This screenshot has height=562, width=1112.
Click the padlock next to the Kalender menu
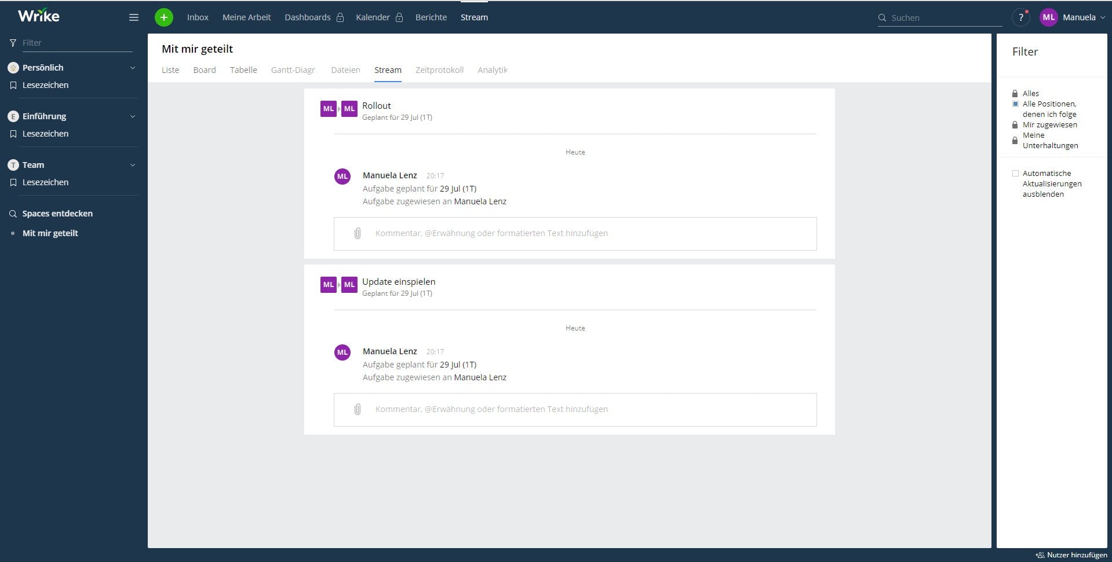(x=399, y=17)
